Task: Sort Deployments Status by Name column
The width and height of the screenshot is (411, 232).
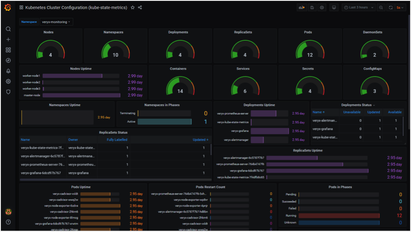Action: [318, 112]
